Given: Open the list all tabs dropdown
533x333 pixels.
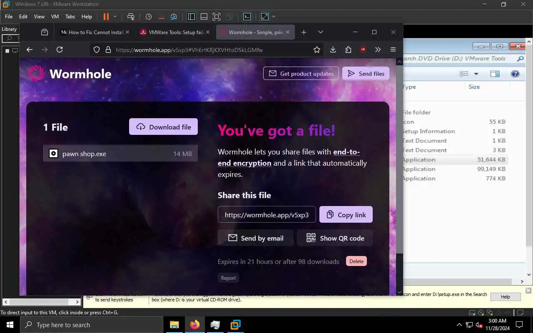Looking at the screenshot, I should (320, 32).
